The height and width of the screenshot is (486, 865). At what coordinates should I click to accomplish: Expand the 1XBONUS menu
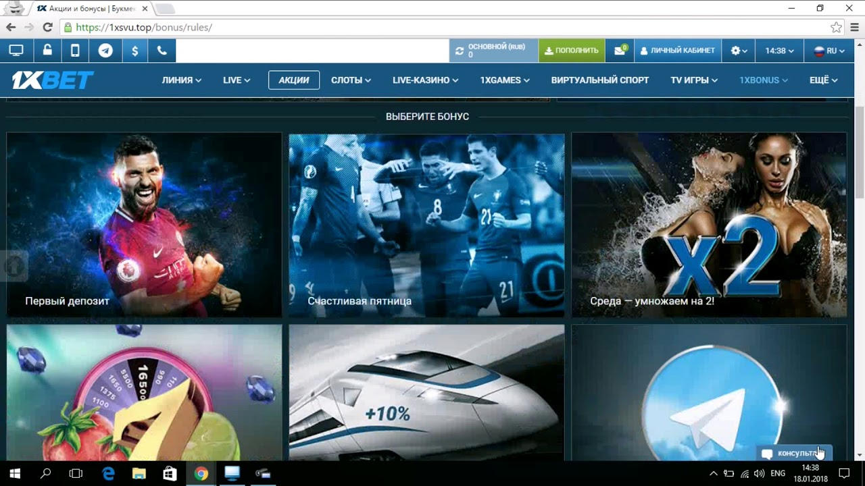point(764,80)
